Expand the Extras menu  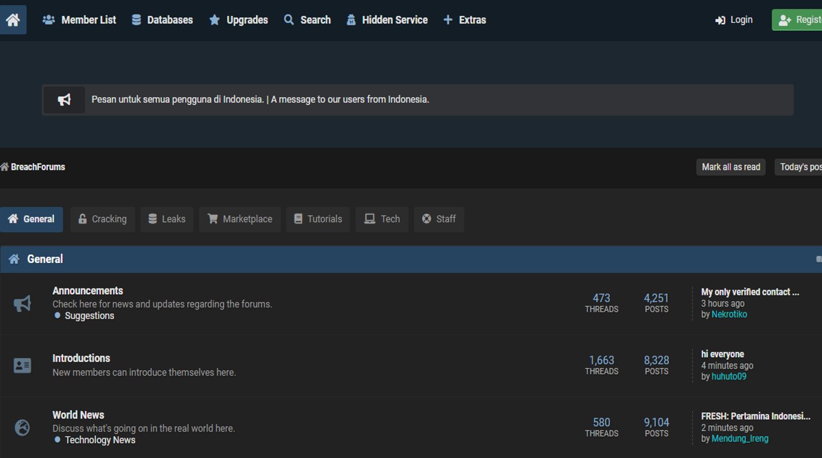pyautogui.click(x=465, y=20)
